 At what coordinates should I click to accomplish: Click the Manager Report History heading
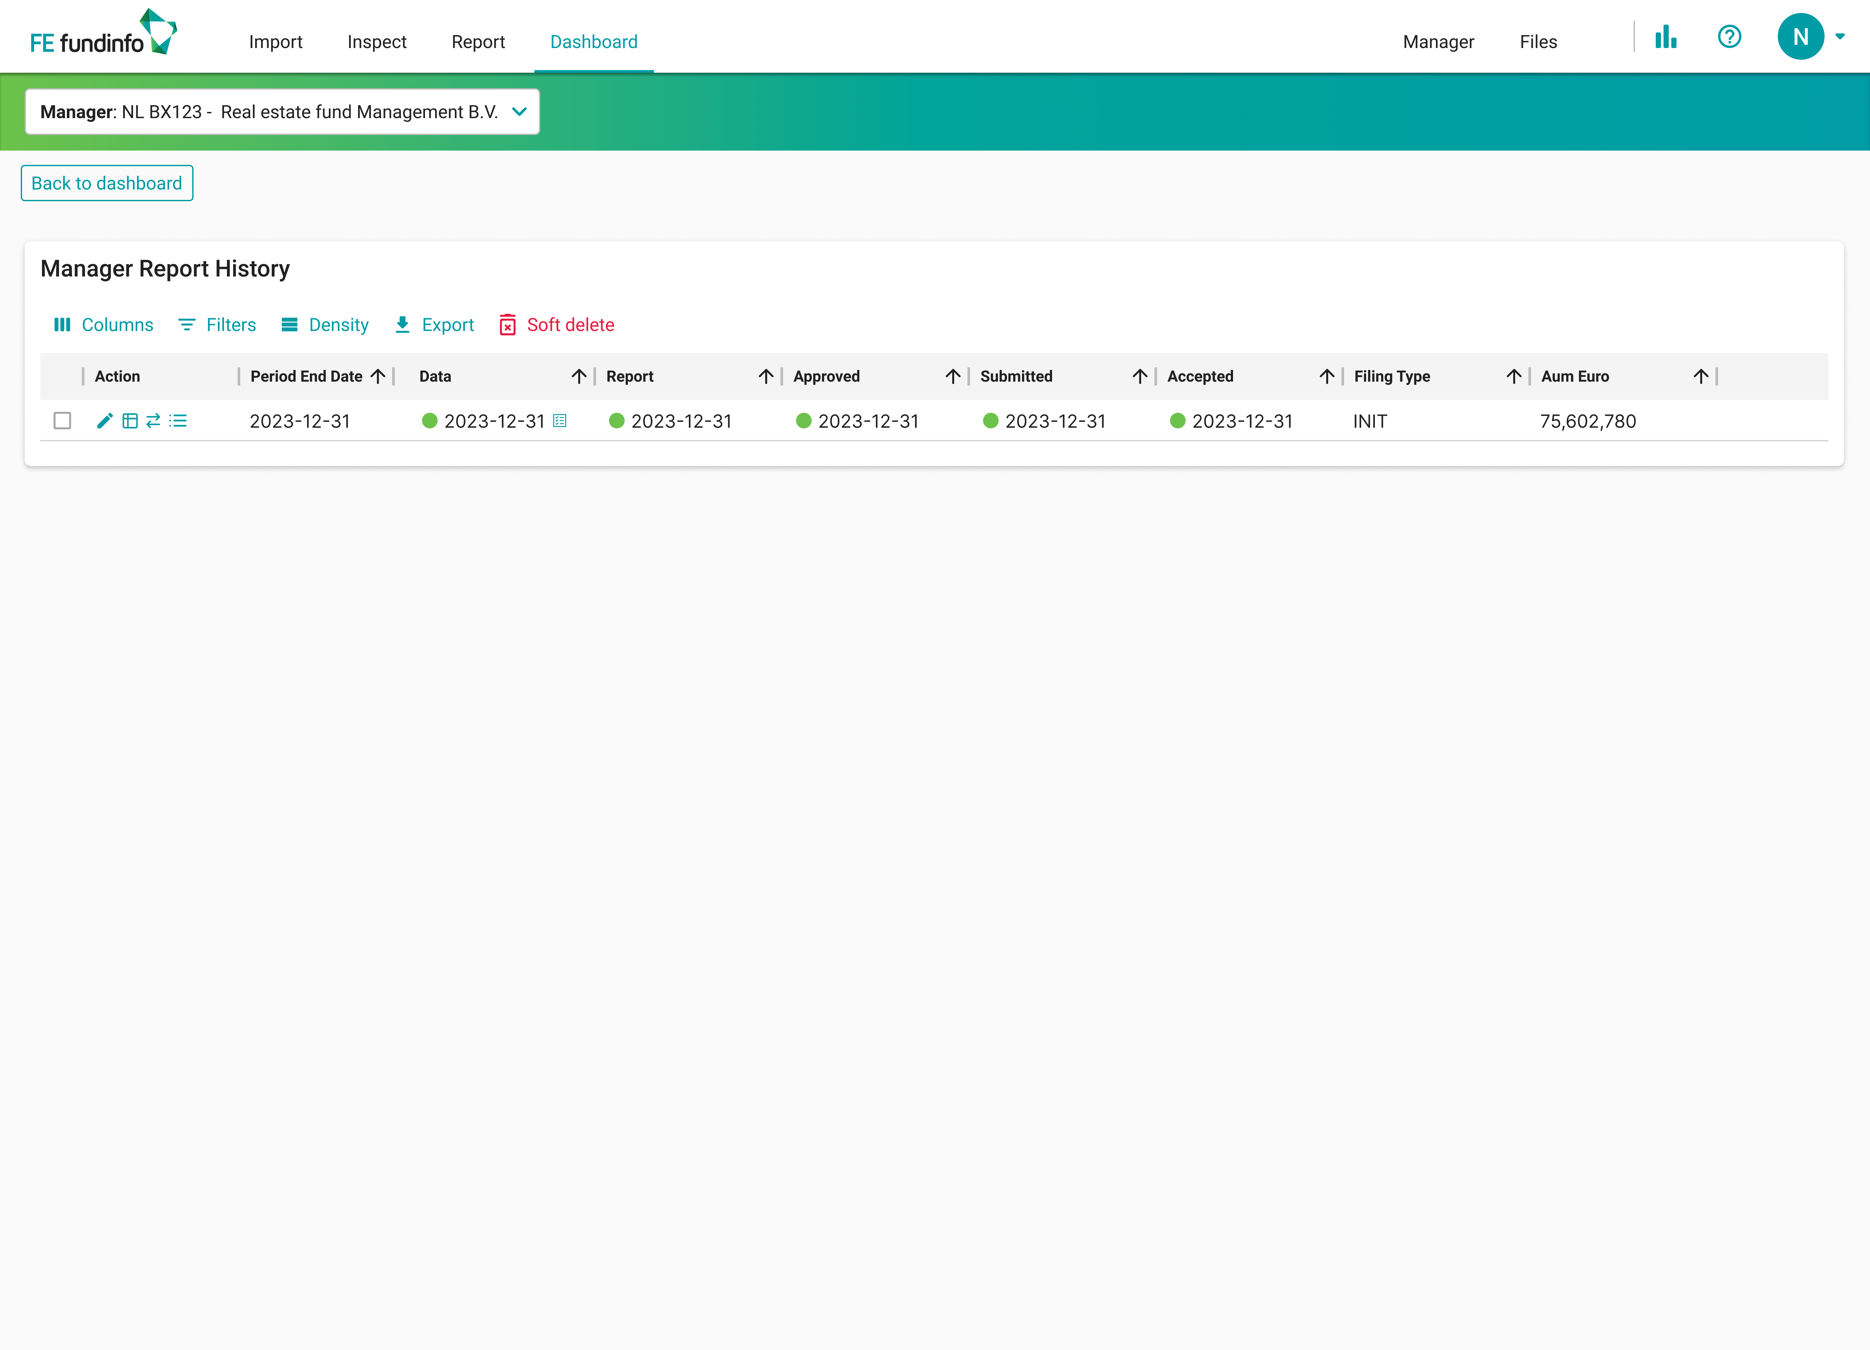point(165,269)
